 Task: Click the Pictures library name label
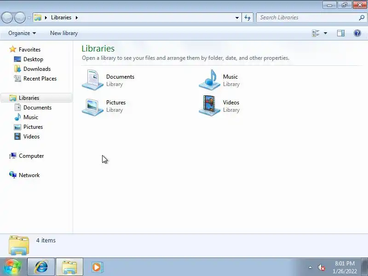click(x=116, y=103)
